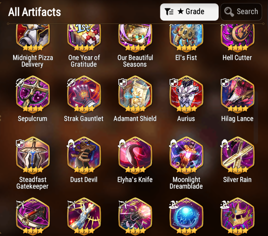268x236 pixels.
Task: Open the Silver Rain artifact
Action: [x=238, y=155]
